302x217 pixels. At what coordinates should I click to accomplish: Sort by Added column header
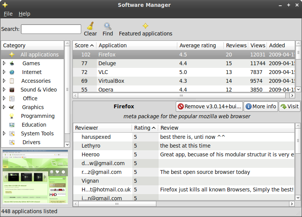point(281,45)
